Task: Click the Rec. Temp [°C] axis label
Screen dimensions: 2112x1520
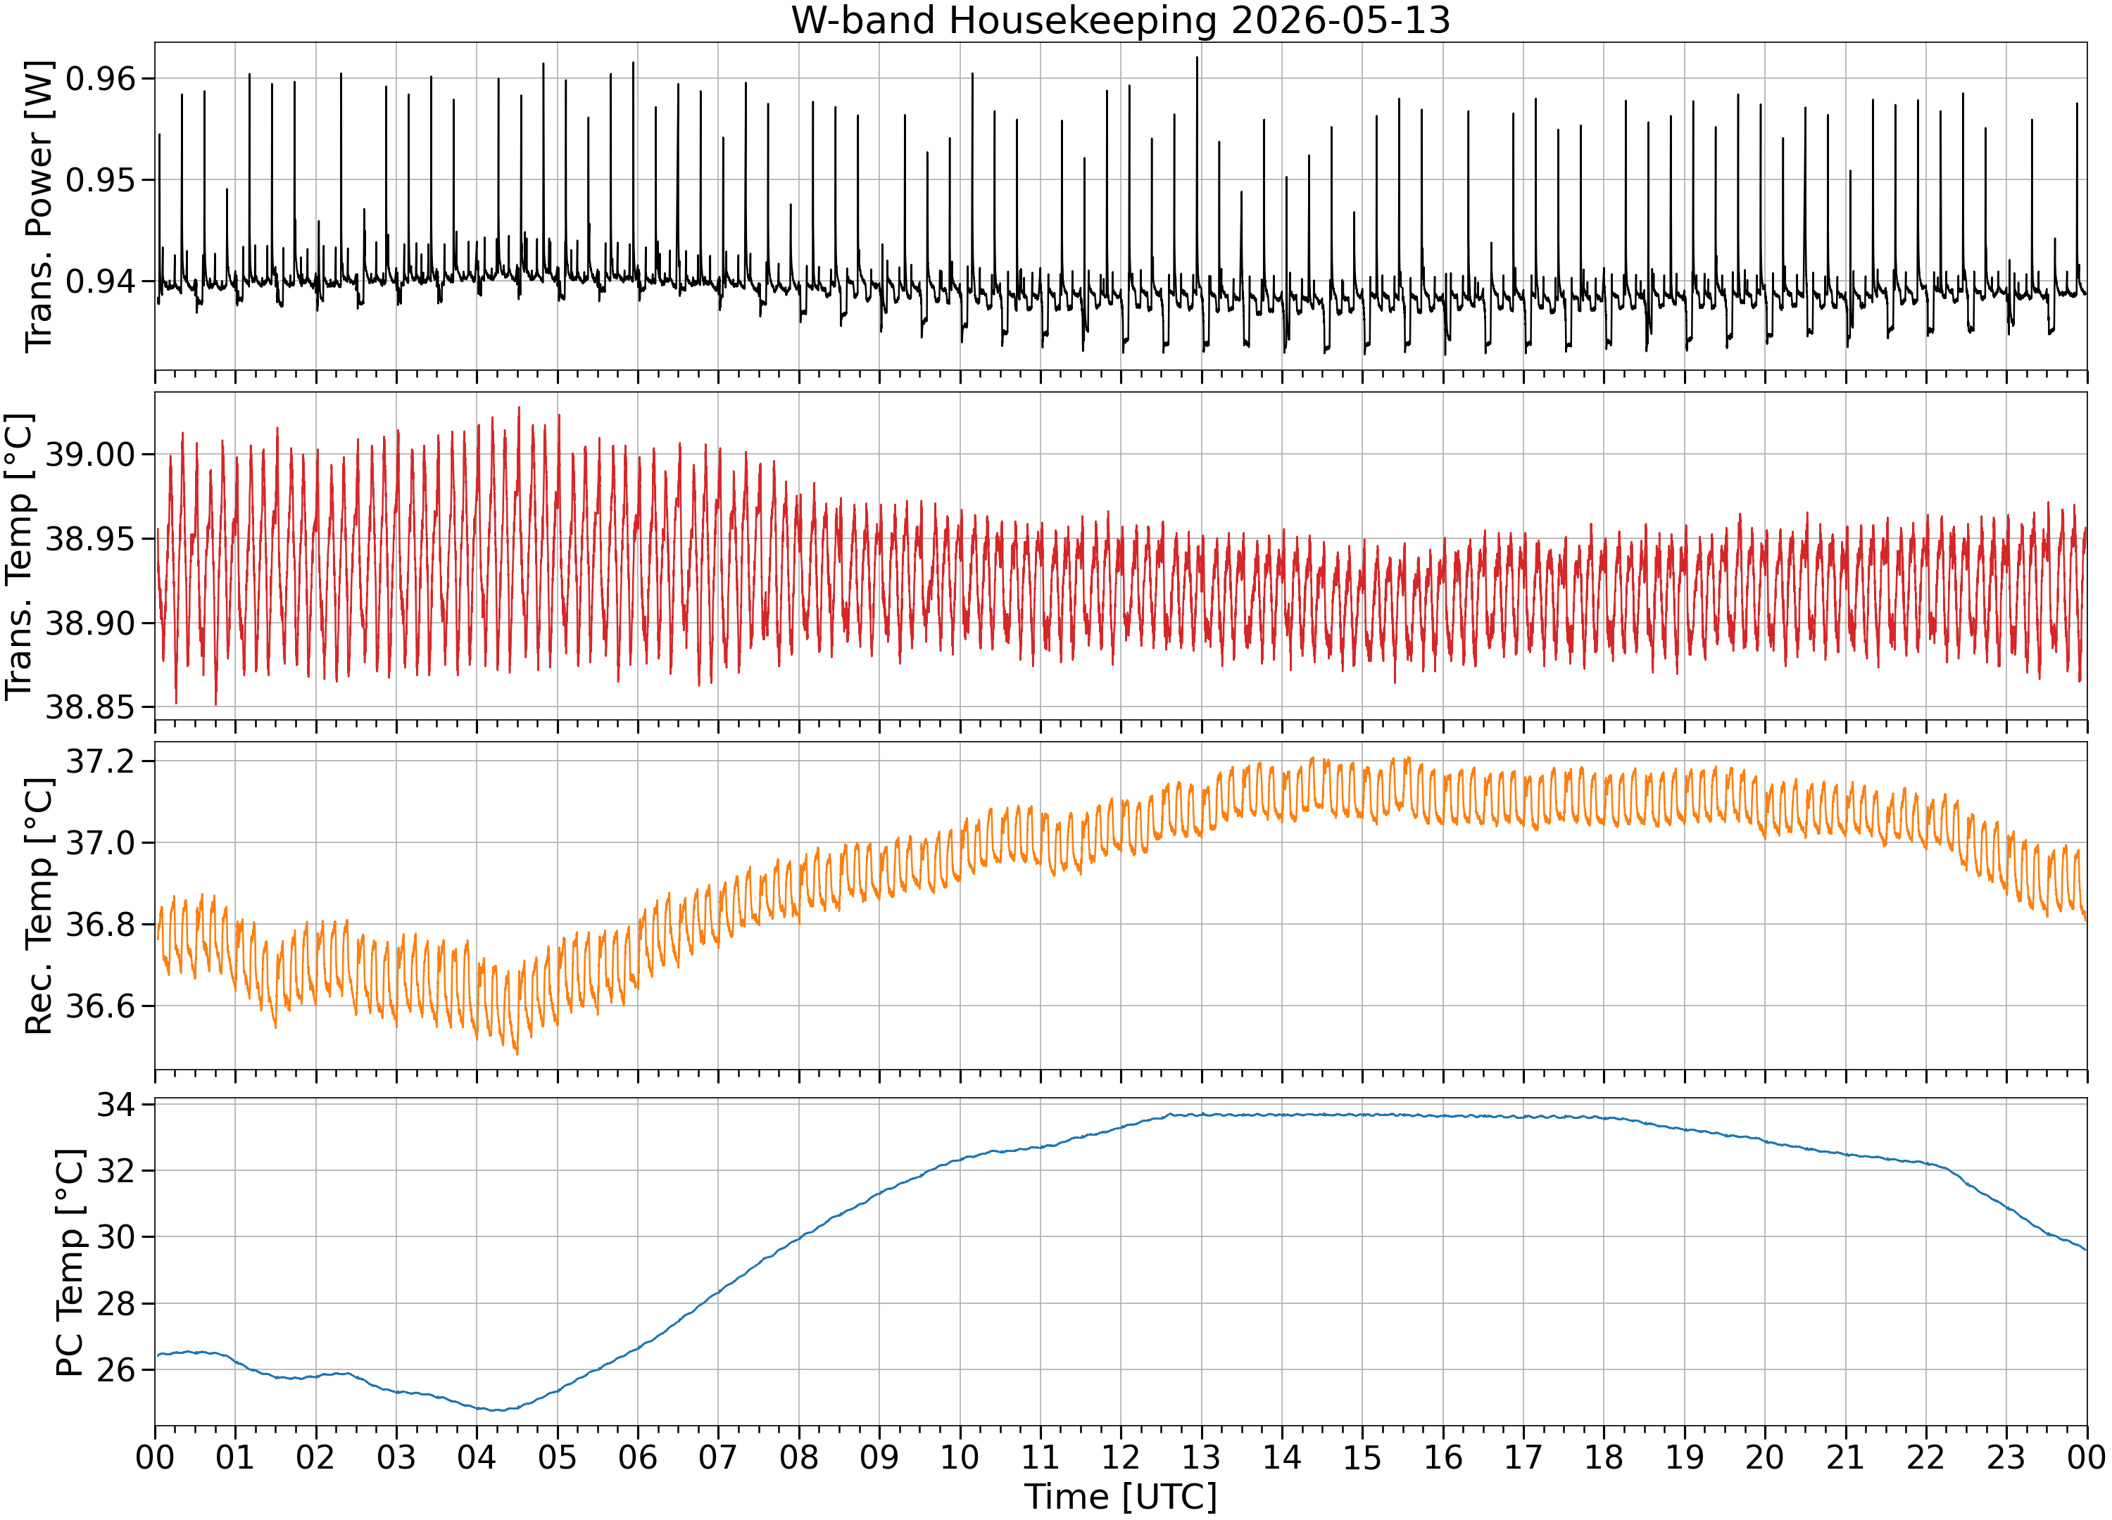Action: tap(38, 906)
